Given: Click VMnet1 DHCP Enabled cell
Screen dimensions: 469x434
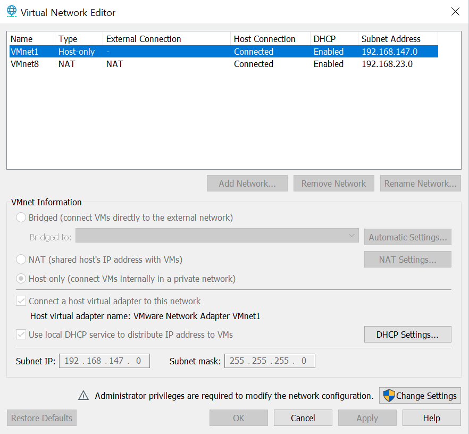Looking at the screenshot, I should click(329, 52).
